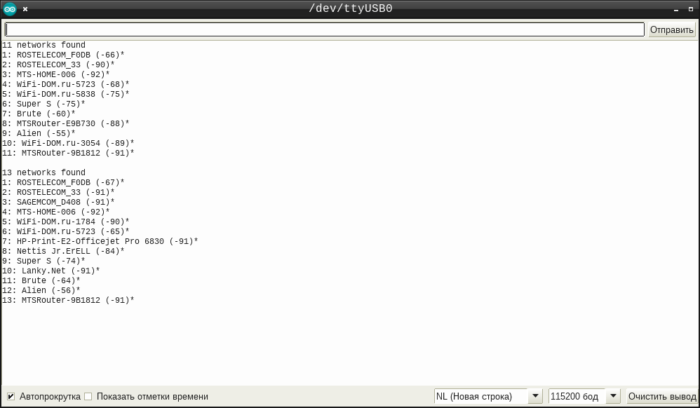Select line '1: ROSTELECOM_F0DB (-66)*'

(63, 55)
